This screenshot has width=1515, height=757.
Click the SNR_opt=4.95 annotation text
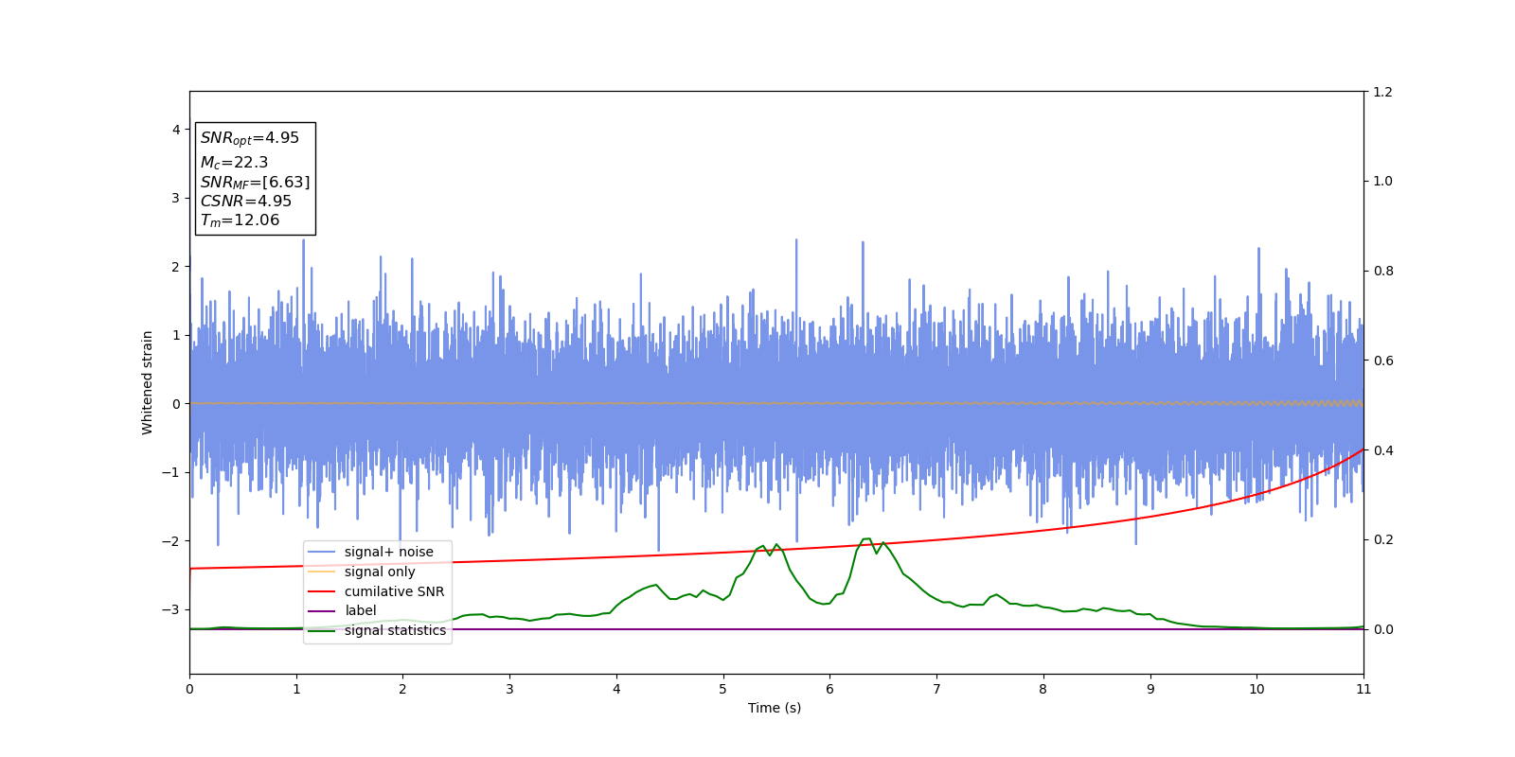[249, 138]
